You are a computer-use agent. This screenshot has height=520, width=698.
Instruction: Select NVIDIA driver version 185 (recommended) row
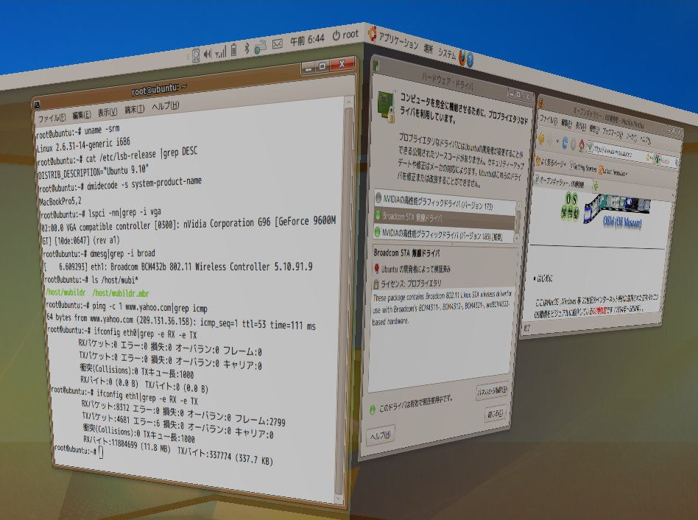coord(444,233)
